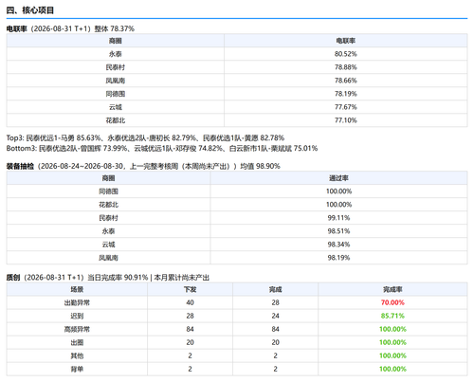Click the 78.88% 电联率 cell

click(x=346, y=67)
